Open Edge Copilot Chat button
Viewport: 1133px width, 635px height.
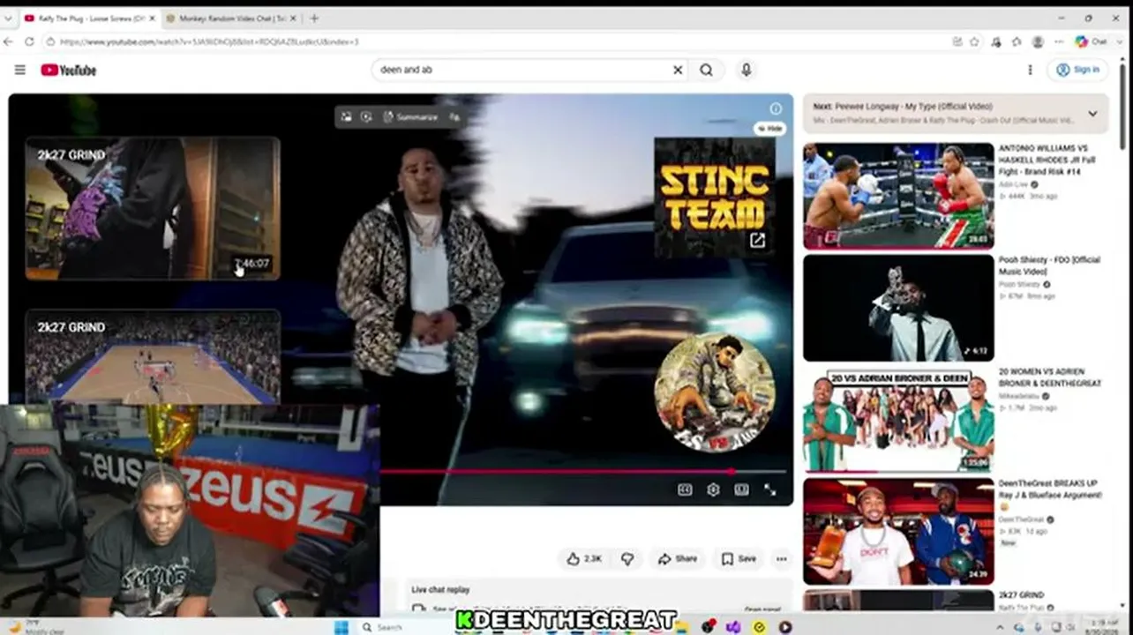[1091, 41]
